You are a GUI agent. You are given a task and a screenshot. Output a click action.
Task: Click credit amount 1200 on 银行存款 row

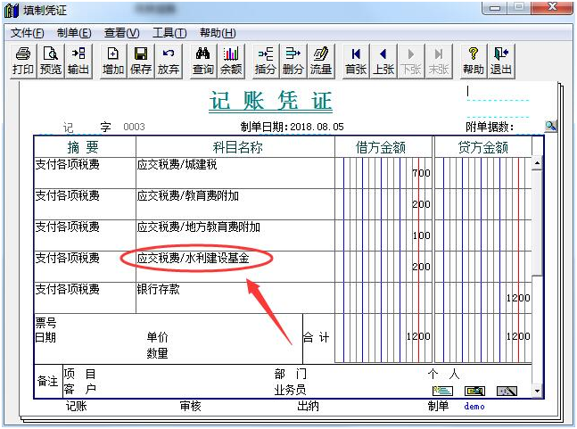coord(483,298)
